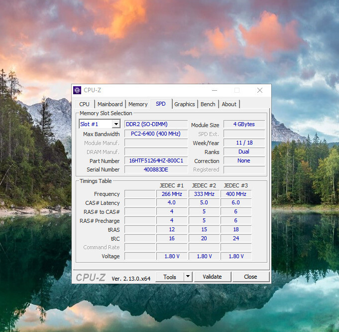339x332 pixels.
Task: Switch to the Memory tab
Action: click(x=138, y=104)
